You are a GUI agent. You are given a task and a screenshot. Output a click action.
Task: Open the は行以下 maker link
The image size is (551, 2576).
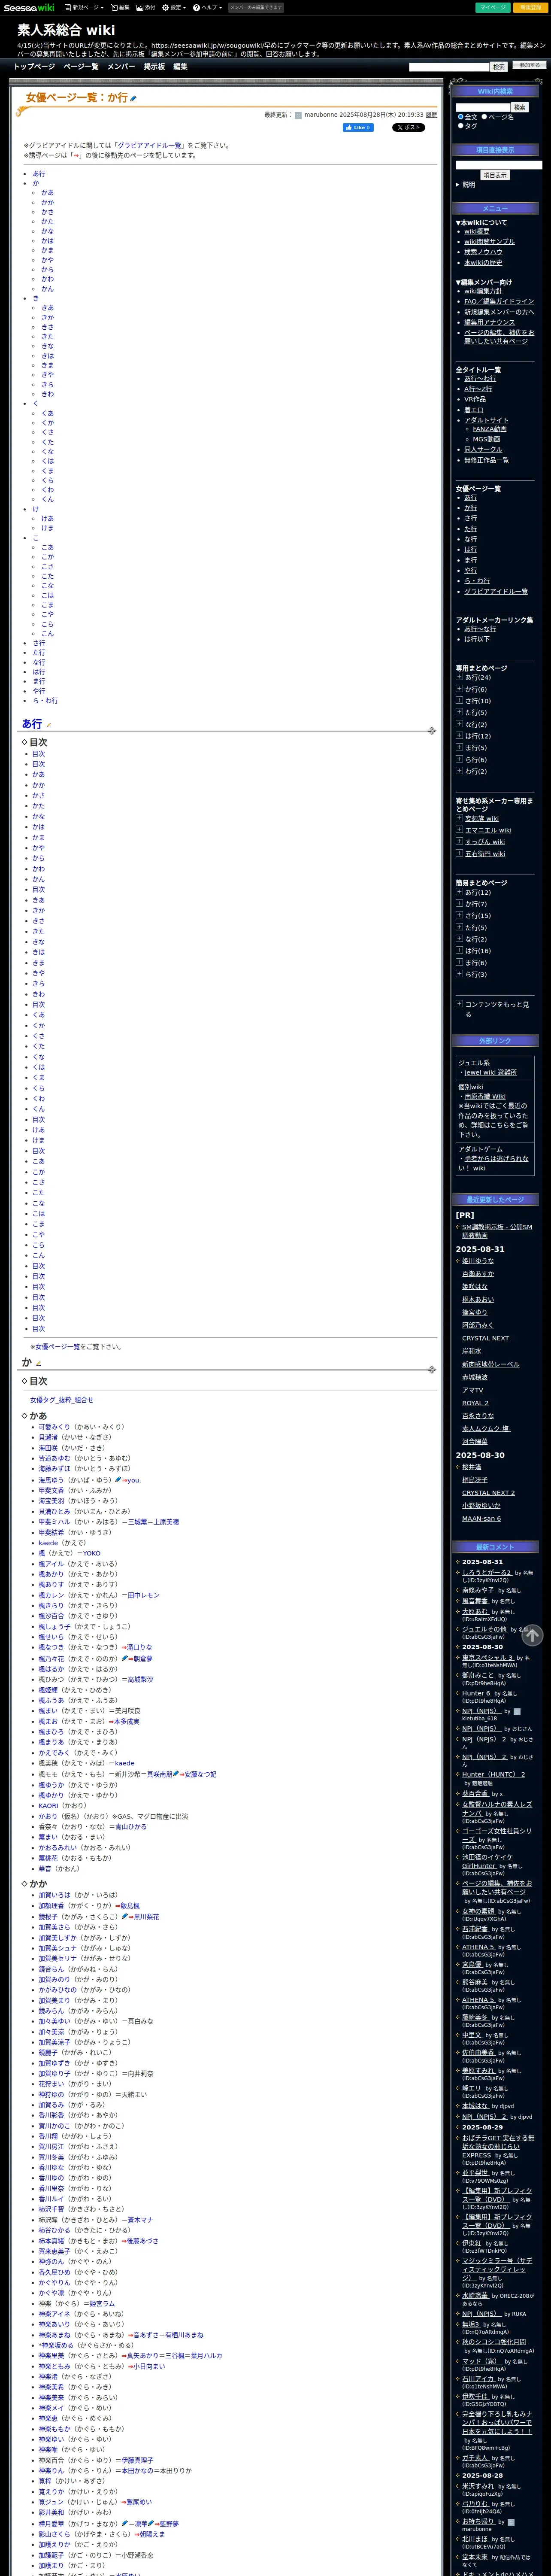477,639
